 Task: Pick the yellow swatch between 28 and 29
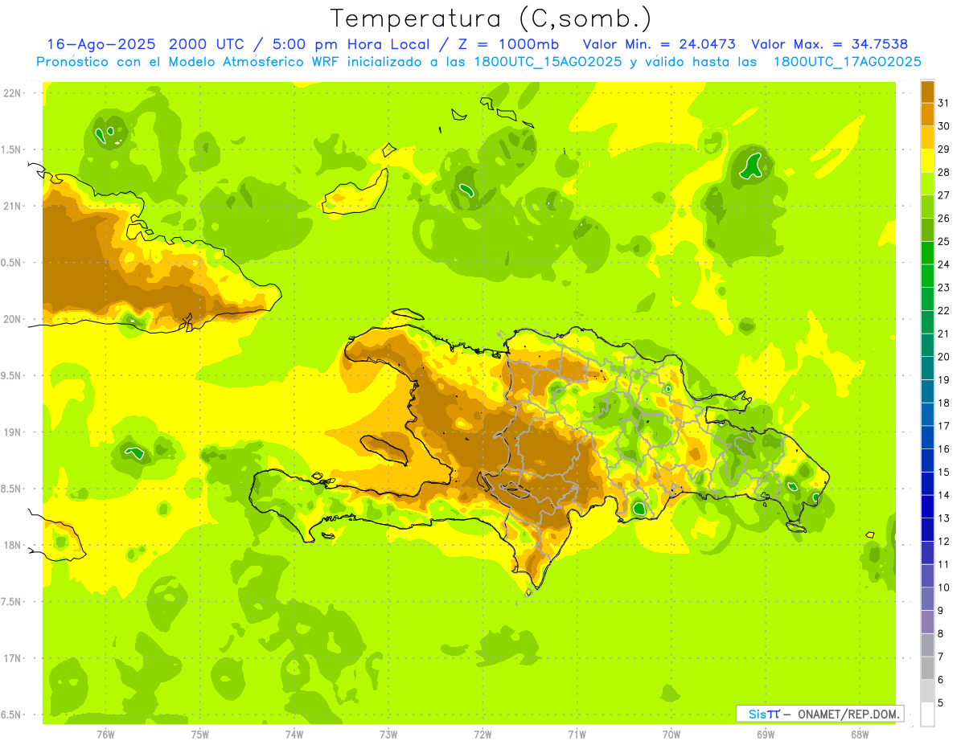pos(927,161)
